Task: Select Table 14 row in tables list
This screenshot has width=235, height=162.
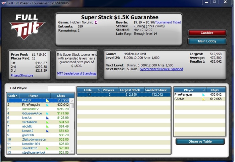Action: pos(124,95)
